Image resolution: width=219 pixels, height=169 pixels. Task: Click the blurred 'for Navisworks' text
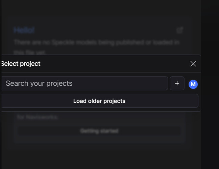click(x=37, y=117)
